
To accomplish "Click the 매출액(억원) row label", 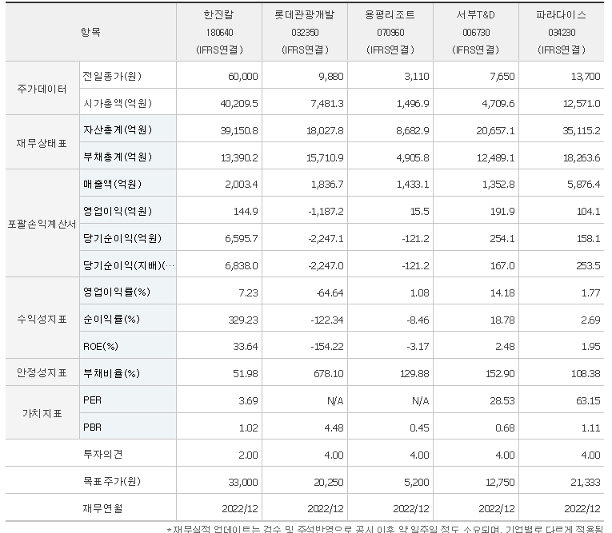I will point(112,184).
